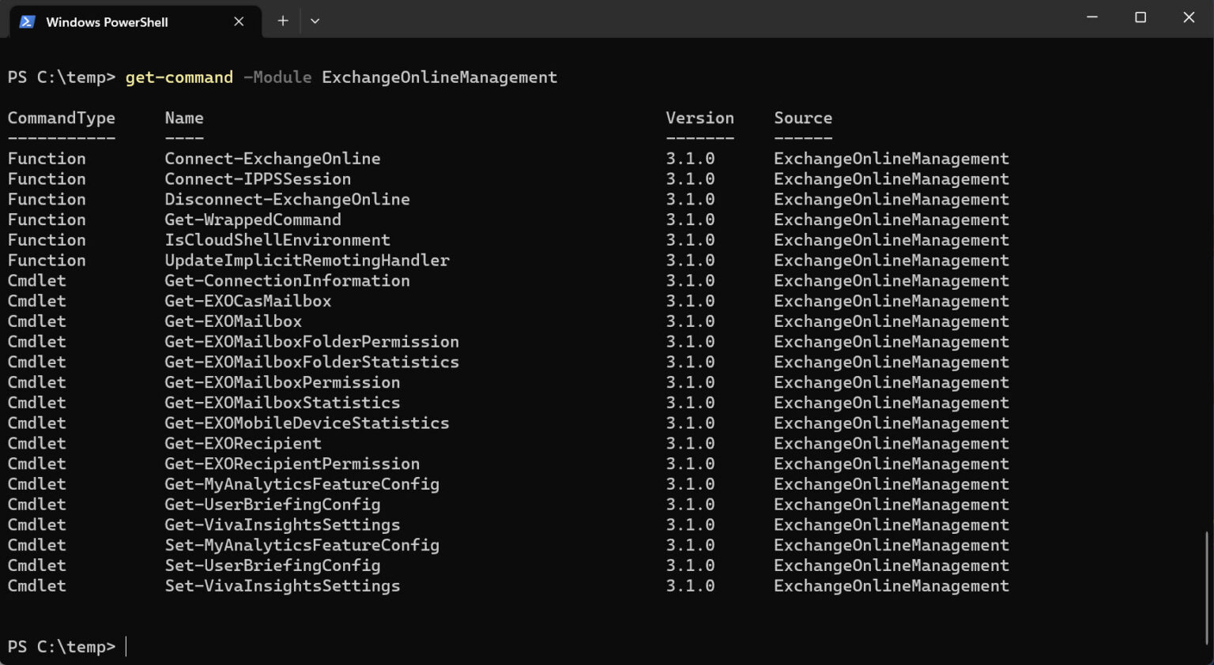Click Get-EXOMailboxPermission in the list
The image size is (1214, 665).
pos(282,382)
